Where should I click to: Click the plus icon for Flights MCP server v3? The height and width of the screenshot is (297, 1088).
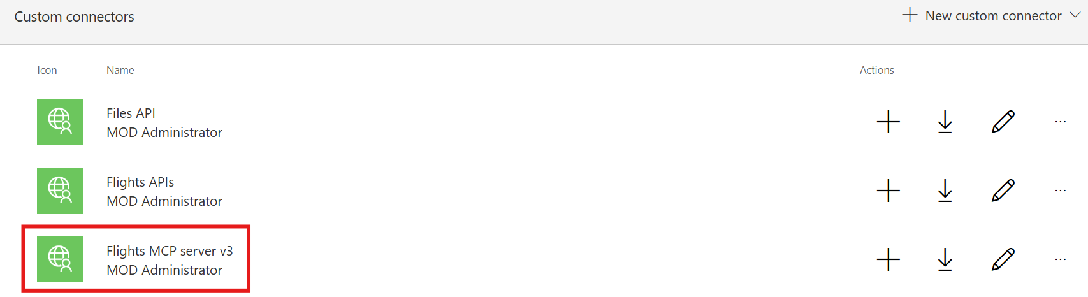pos(888,259)
